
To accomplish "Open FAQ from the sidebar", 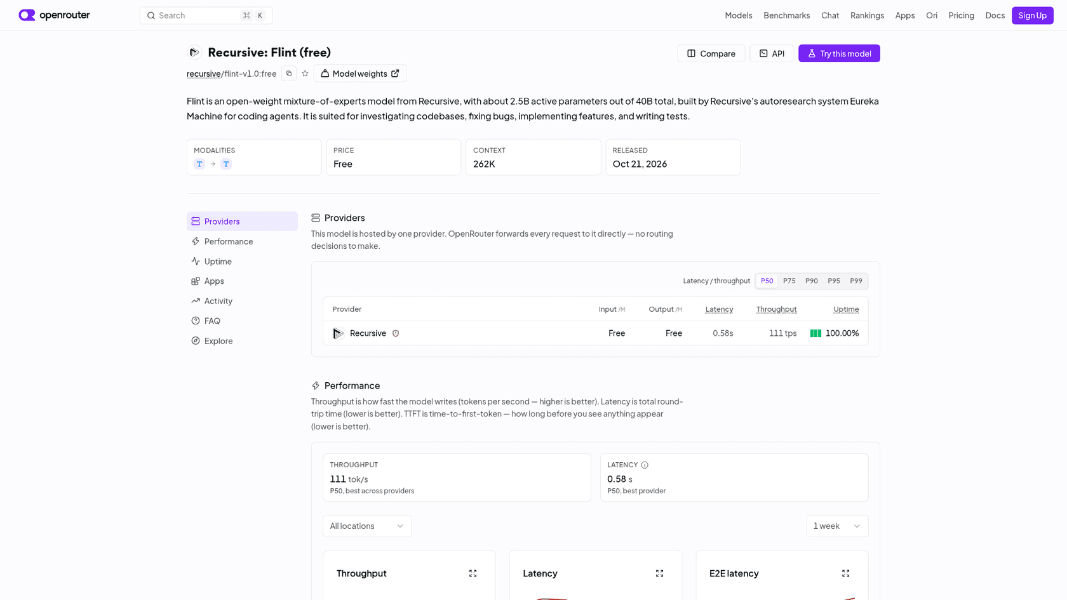I will pyautogui.click(x=242, y=321).
